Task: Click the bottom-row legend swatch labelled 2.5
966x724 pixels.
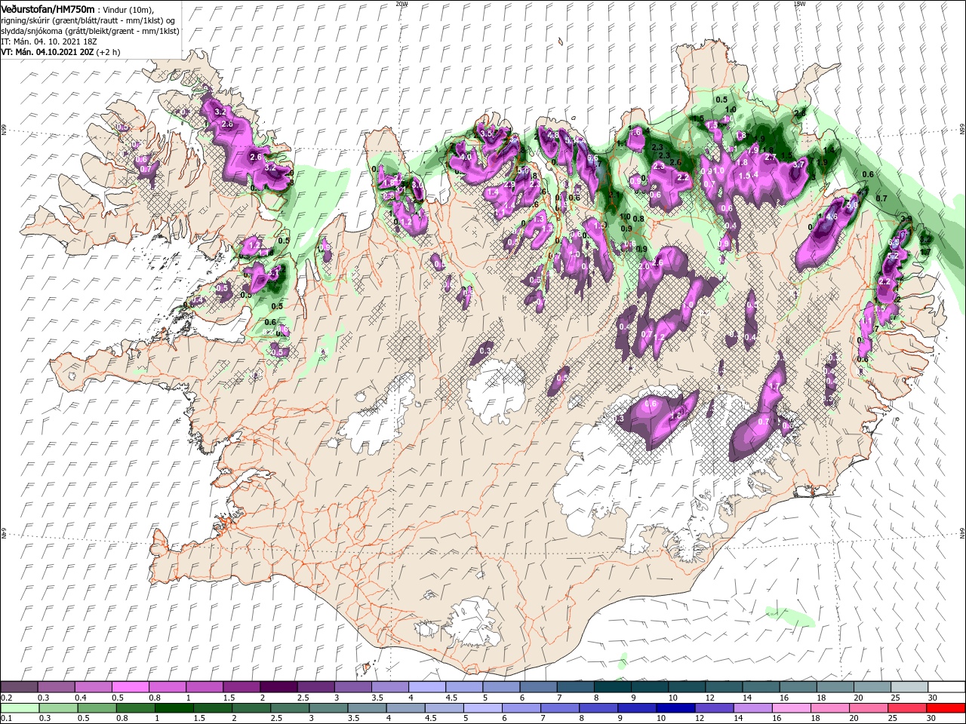Action: click(x=290, y=708)
